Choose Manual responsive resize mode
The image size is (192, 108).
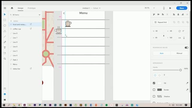(179, 53)
